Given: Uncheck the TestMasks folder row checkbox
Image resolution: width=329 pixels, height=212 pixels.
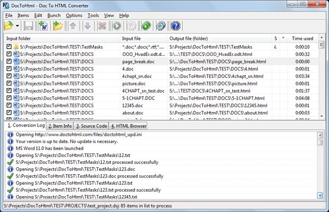Looking at the screenshot, I should click(x=9, y=47).
